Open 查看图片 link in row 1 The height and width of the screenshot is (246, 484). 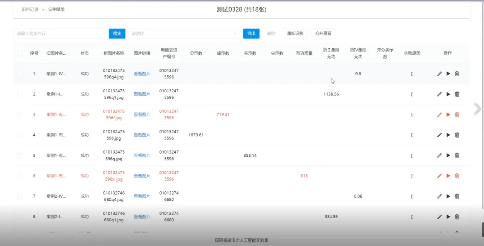point(142,74)
